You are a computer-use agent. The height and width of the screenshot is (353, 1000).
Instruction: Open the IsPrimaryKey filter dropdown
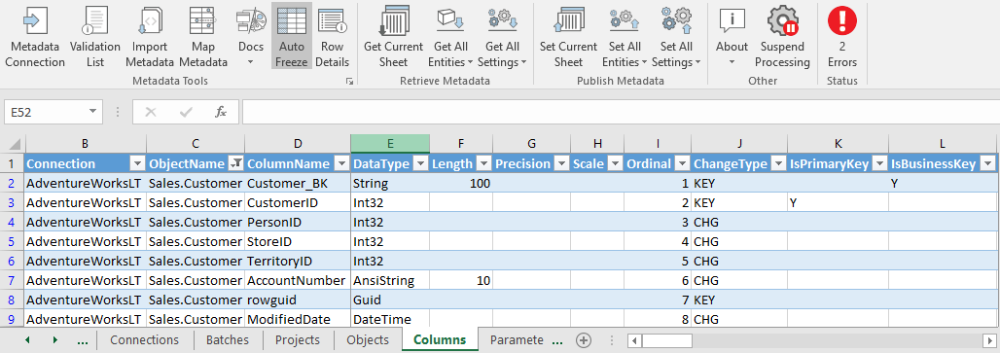pyautogui.click(x=879, y=163)
